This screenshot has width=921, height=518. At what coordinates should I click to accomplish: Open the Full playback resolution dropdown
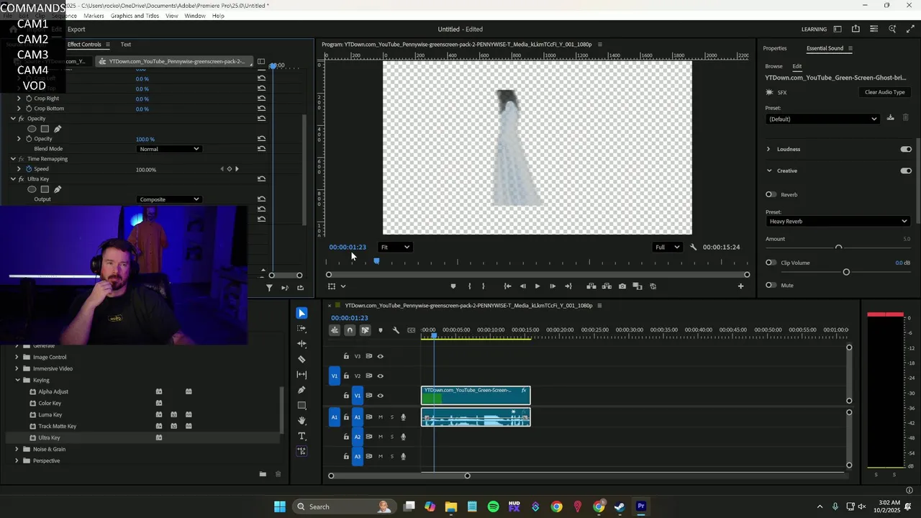(x=667, y=247)
